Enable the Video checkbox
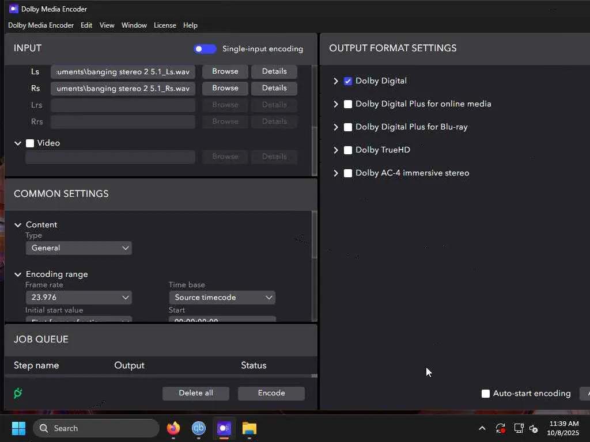Screen dimensions: 590x442 [x=30, y=143]
